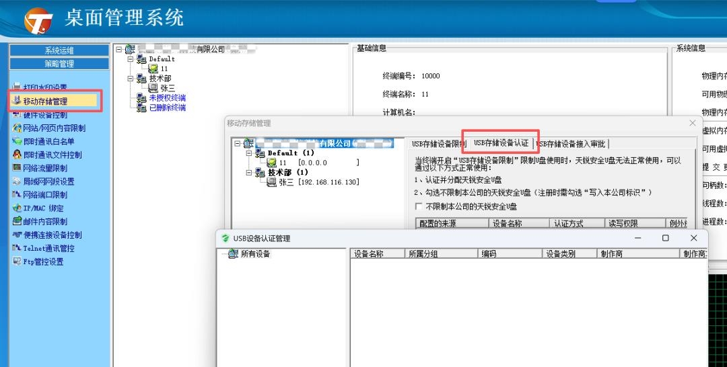This screenshot has width=727, height=367.
Task: Collapse the Default group in main tree
Action: (x=131, y=59)
